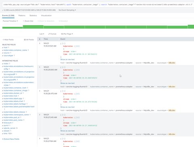Switch to the Patterns tab
The height and width of the screenshot is (147, 194).
point(22,15)
